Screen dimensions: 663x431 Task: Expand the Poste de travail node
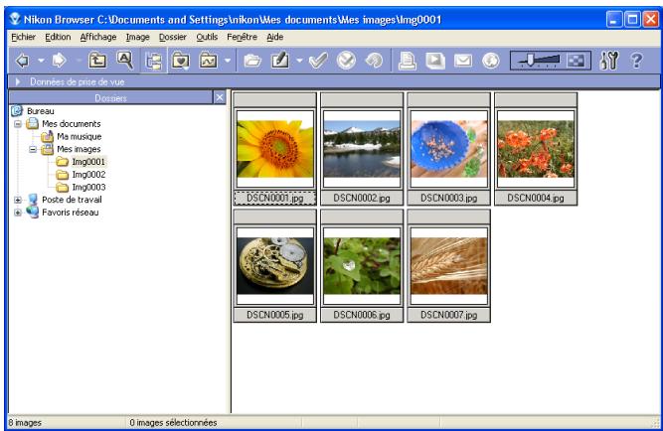(x=18, y=200)
